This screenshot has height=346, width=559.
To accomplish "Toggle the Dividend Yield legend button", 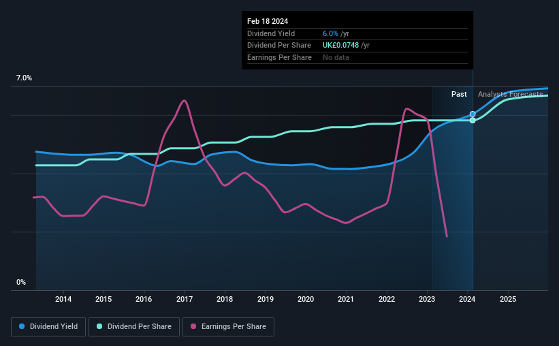I will [48, 327].
